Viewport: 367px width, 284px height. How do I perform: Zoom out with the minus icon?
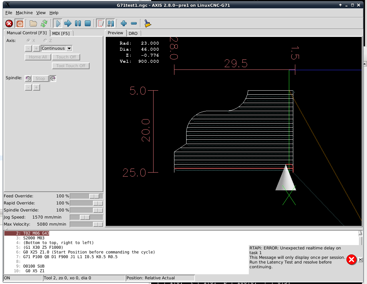134,23
